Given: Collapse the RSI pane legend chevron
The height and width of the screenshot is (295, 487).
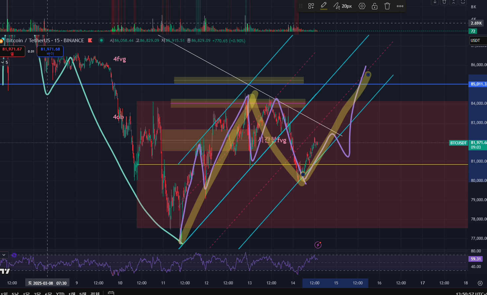Looking at the screenshot, I should (4, 255).
